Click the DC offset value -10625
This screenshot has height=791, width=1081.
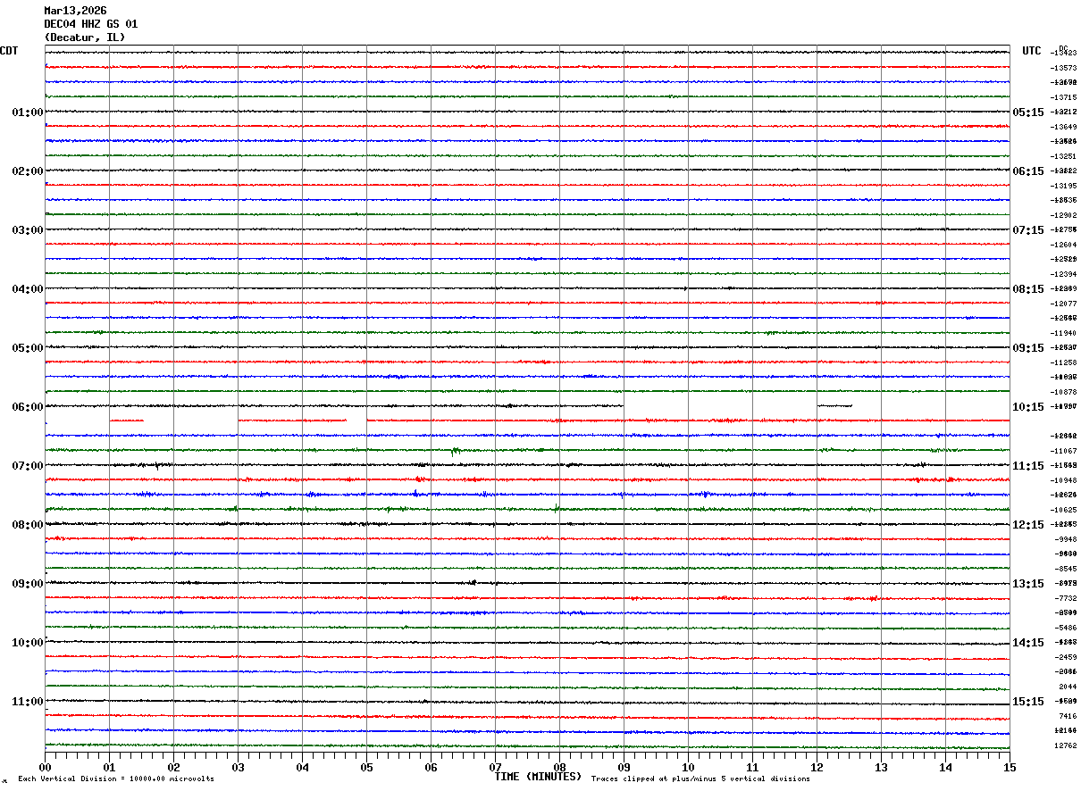1064,510
